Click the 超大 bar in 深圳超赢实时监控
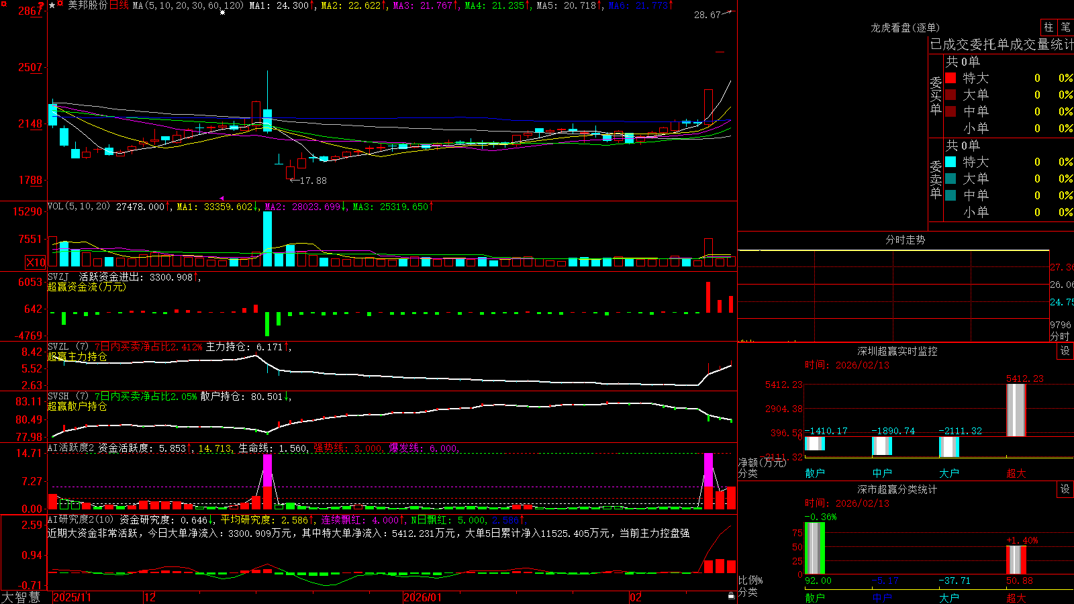 pyautogui.click(x=1016, y=410)
